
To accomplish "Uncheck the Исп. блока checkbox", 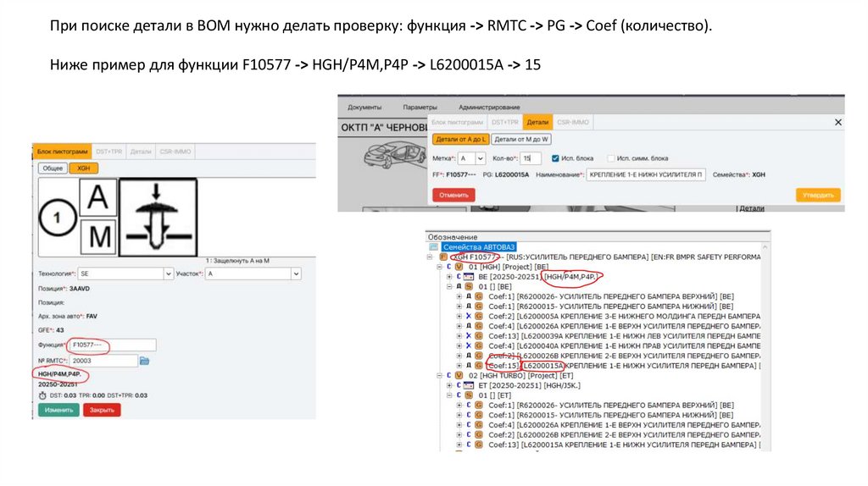I will point(555,158).
